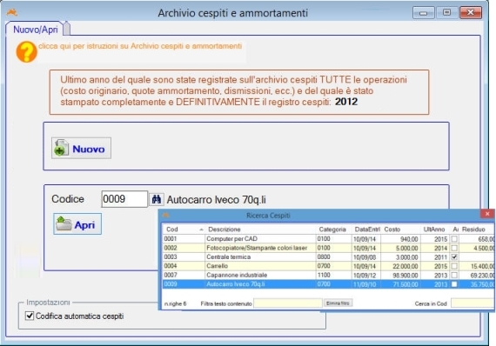The image size is (496, 346).
Task: Toggle checkbox in row 0002 Fotocopiatore
Action: coord(454,248)
